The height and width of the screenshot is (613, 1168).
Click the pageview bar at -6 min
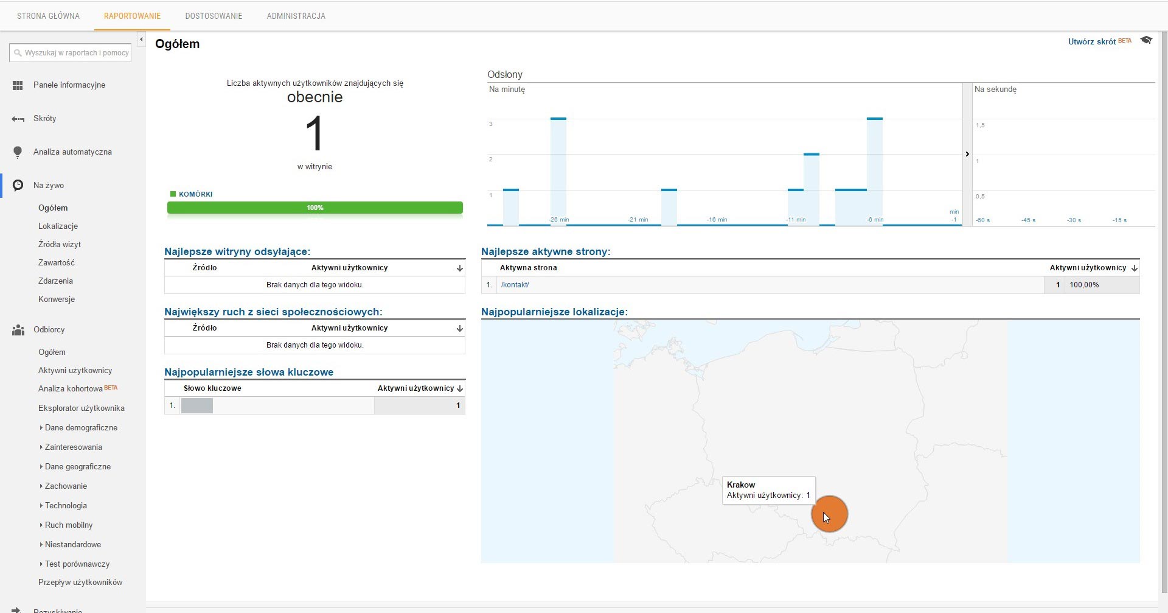(x=875, y=171)
